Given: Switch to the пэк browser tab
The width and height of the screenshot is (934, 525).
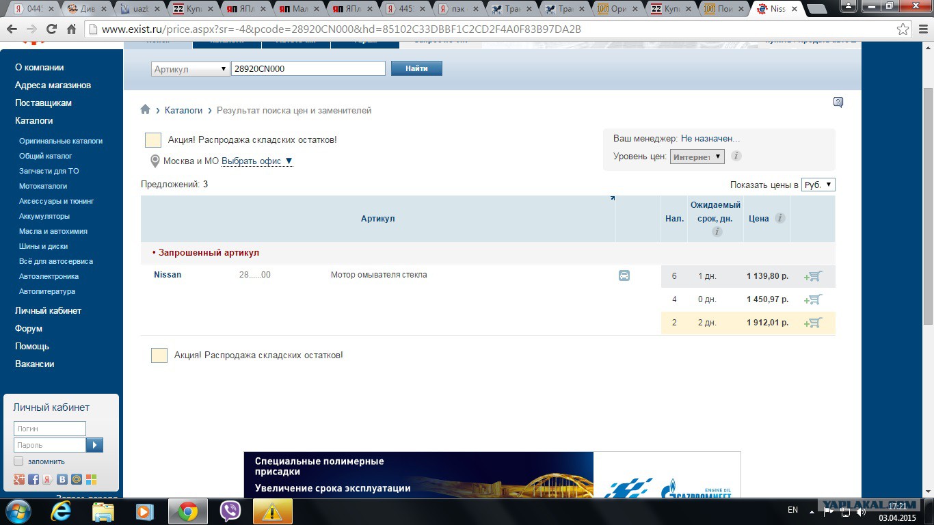Looking at the screenshot, I should click(459, 9).
